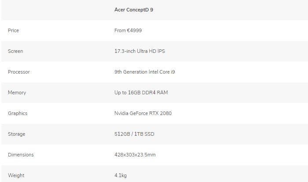Click the word Nvidia in the Graphics row
Viewport: 308px width, 182px height.
tap(121, 113)
